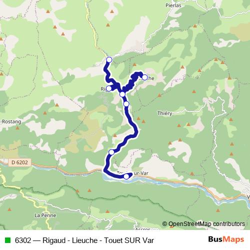
Task: Click the Touet-sur-Var terminus stop marker
Action: [126, 176]
